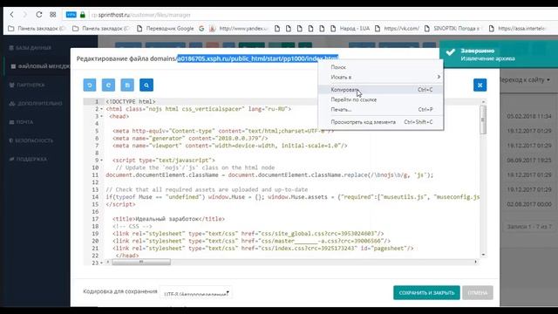This screenshot has height=314, width=558.
Task: Select ФАЙЛОВЫЙ МЕНЕДЖЕР in the sidebar
Action: 40,66
